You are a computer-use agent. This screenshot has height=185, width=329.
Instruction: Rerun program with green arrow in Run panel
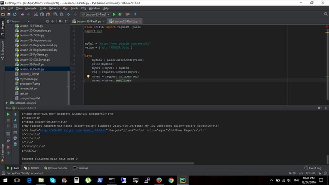tap(8, 114)
